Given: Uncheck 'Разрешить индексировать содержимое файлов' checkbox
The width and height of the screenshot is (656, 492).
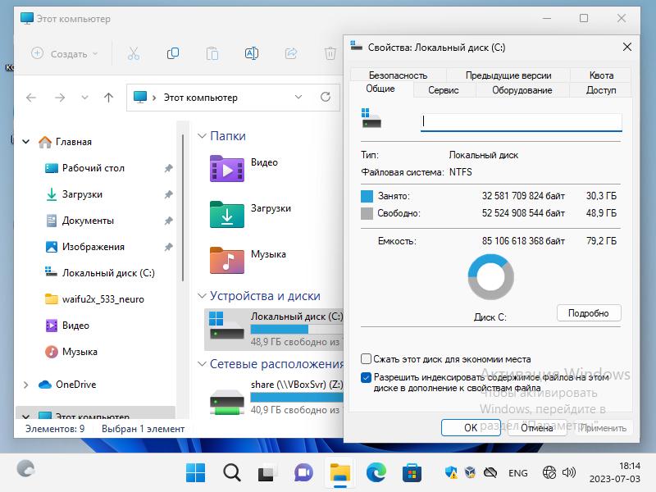Looking at the screenshot, I should click(x=366, y=377).
